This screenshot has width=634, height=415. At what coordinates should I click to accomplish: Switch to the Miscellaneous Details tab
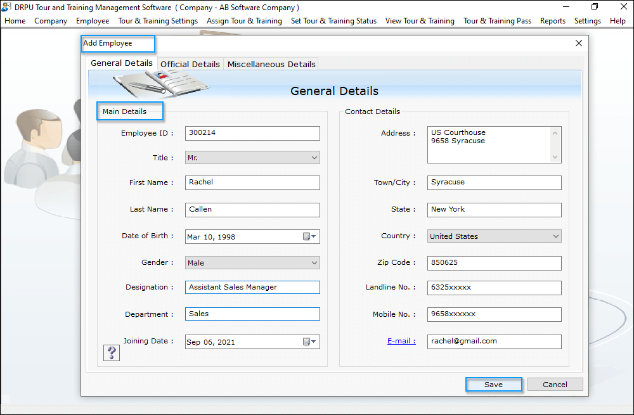pos(271,64)
